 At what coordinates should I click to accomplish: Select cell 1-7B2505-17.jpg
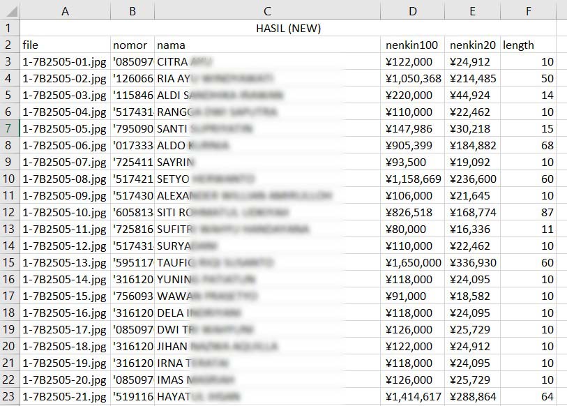65,329
